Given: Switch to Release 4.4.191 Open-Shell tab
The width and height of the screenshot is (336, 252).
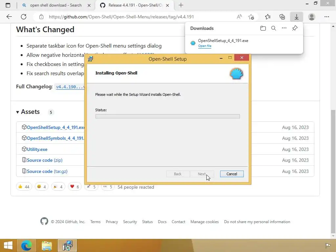Looking at the screenshot, I should point(135,5).
